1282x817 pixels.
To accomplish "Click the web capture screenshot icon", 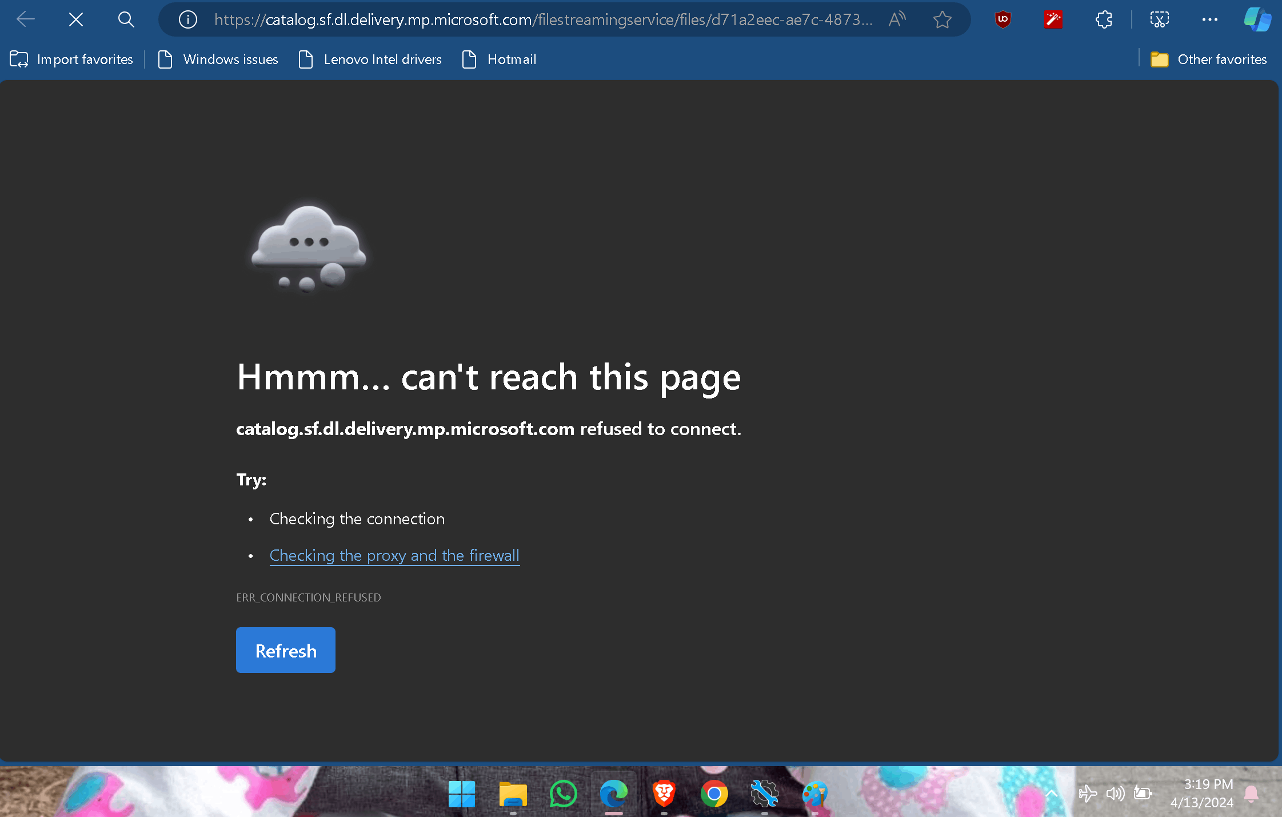I will pos(1159,20).
